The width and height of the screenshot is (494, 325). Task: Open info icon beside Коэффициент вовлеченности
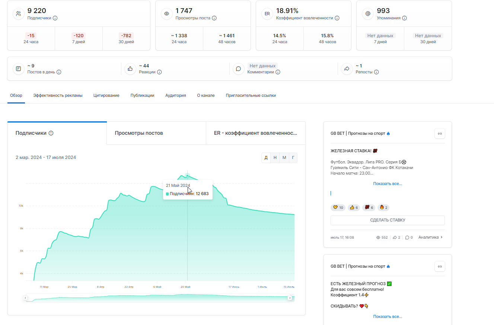pyautogui.click(x=337, y=18)
